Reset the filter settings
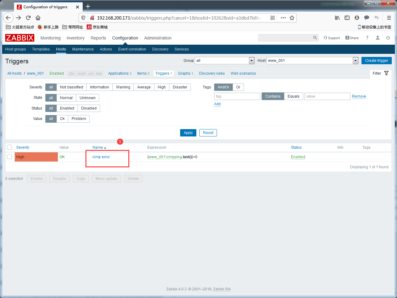The image size is (397, 298). coord(208,133)
